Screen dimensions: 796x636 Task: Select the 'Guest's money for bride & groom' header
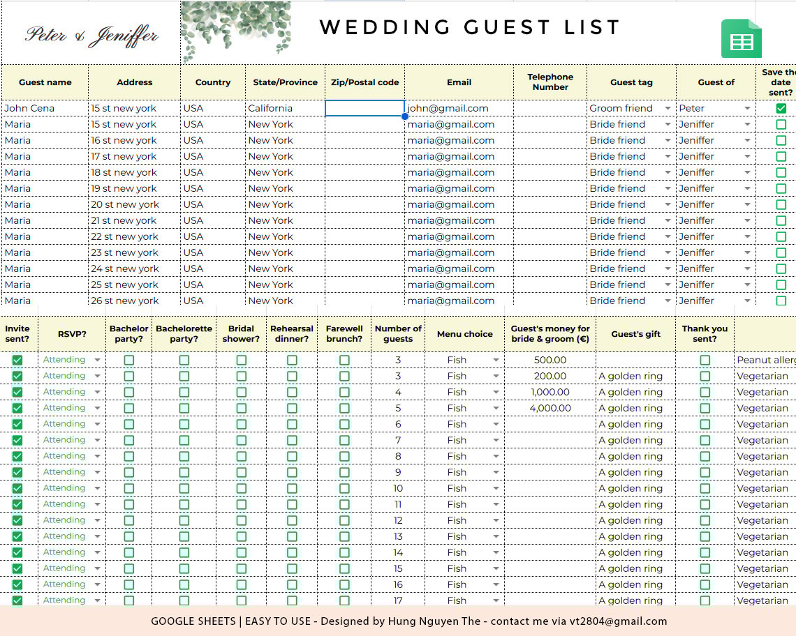[550, 334]
